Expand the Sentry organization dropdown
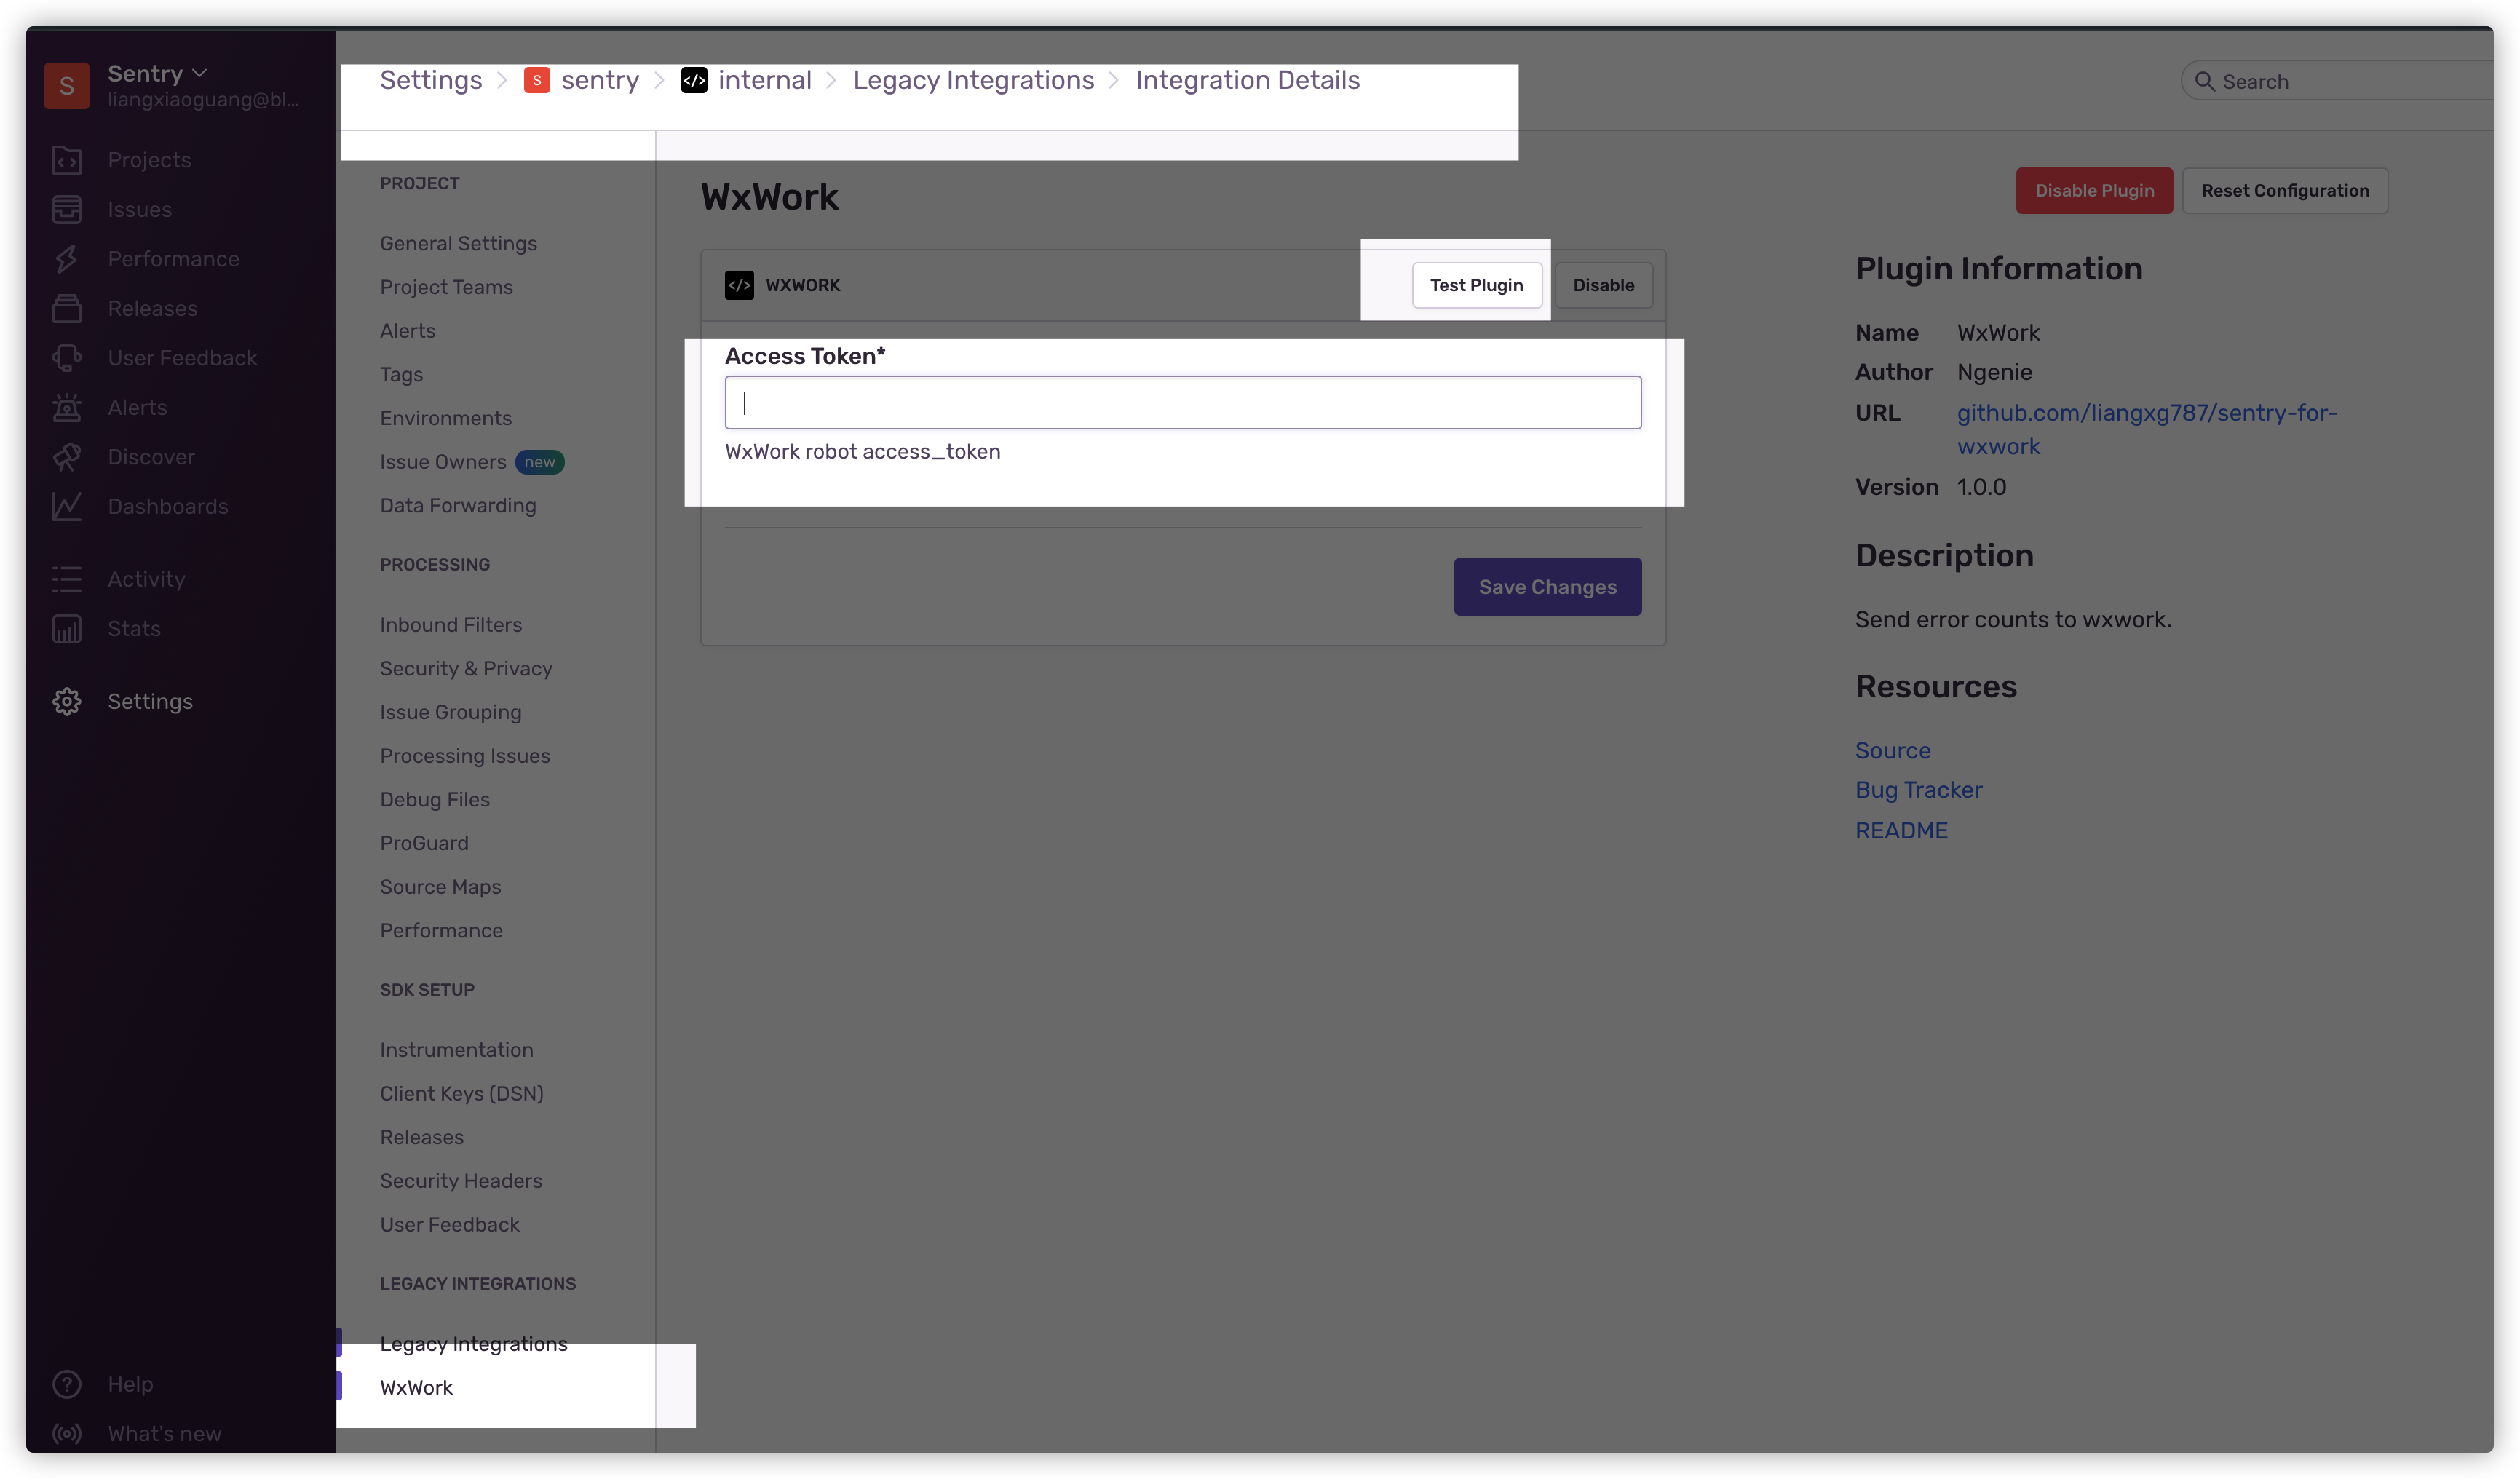The image size is (2520, 1479). coord(198,73)
